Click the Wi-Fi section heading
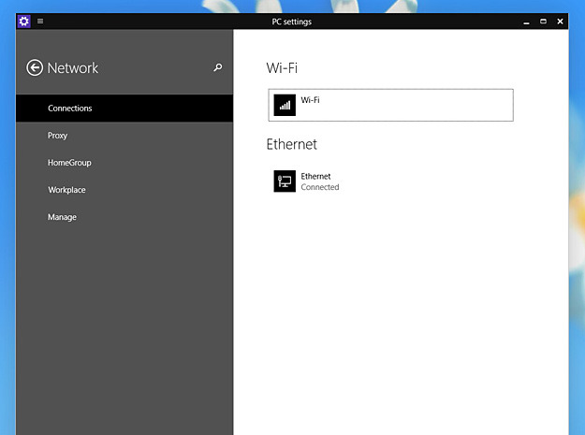 (x=282, y=68)
